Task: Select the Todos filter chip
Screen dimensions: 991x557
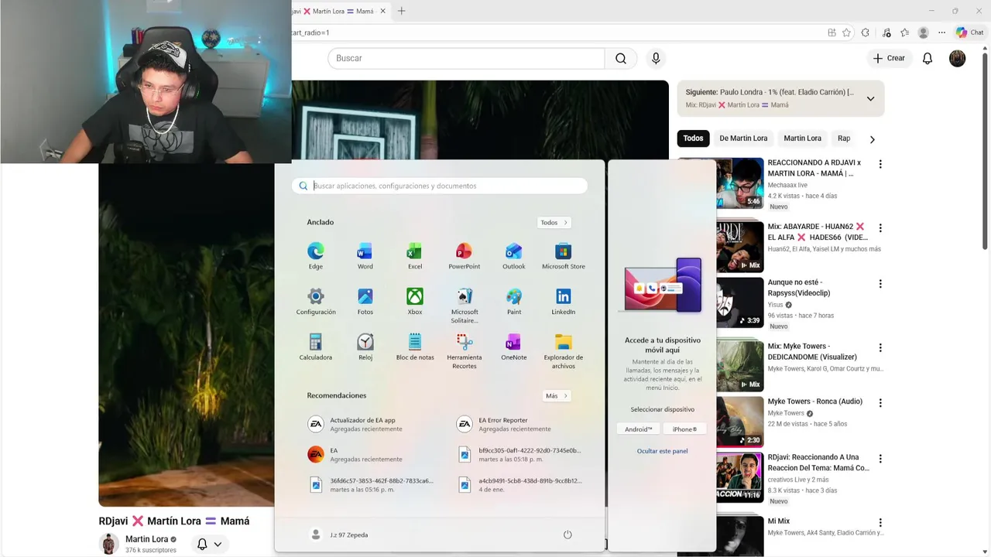Action: 693,138
